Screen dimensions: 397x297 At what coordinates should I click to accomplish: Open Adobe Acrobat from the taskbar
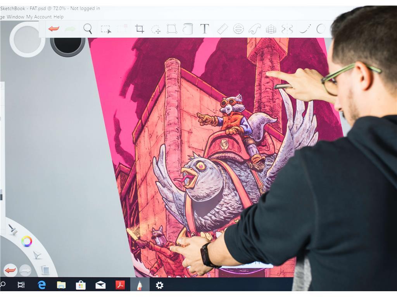(x=120, y=285)
